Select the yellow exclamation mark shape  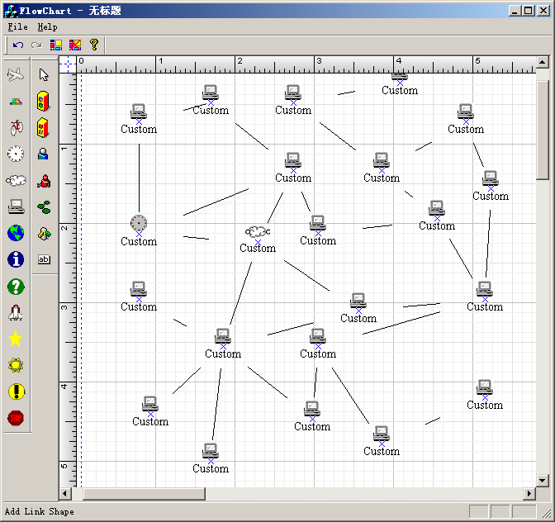(x=15, y=391)
